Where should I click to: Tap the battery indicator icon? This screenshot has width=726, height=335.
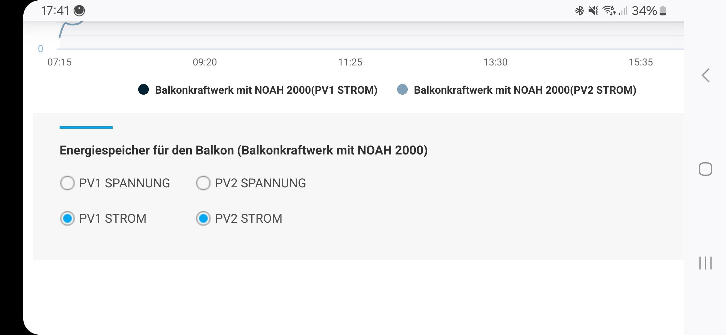[663, 11]
